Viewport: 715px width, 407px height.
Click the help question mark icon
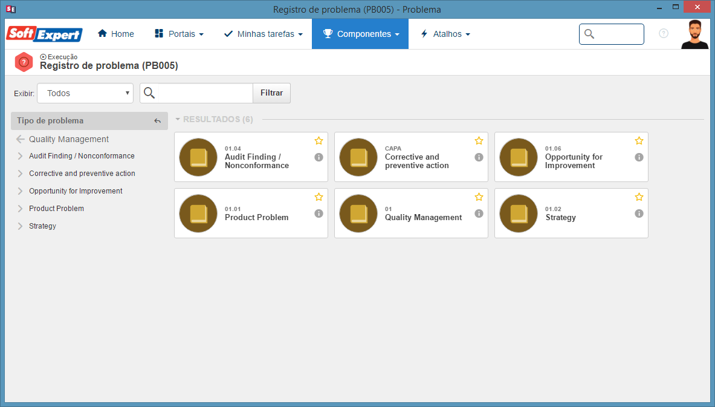(x=664, y=33)
